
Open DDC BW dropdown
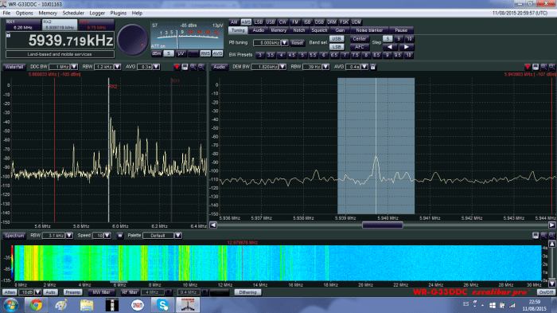(74, 67)
